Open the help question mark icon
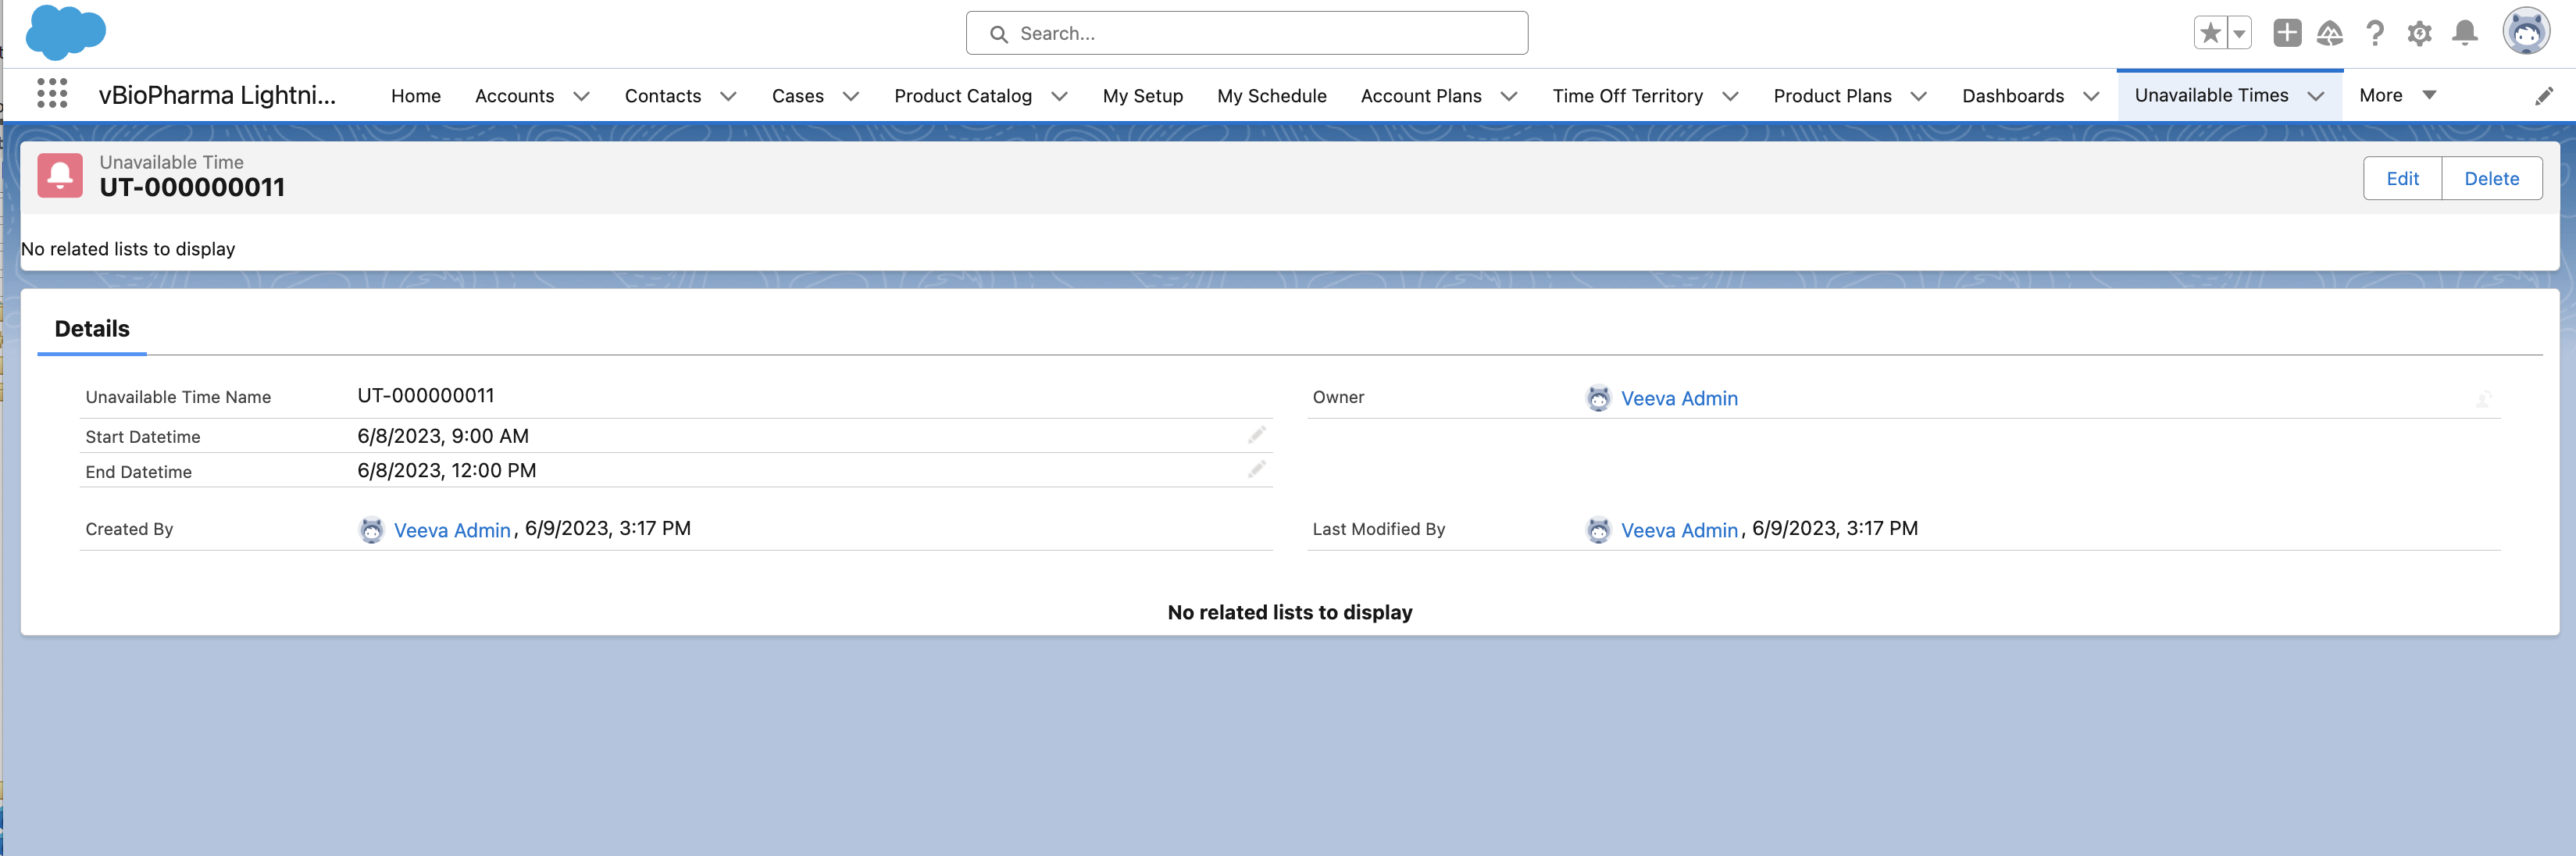Viewport: 2576px width, 856px height. coord(2375,33)
